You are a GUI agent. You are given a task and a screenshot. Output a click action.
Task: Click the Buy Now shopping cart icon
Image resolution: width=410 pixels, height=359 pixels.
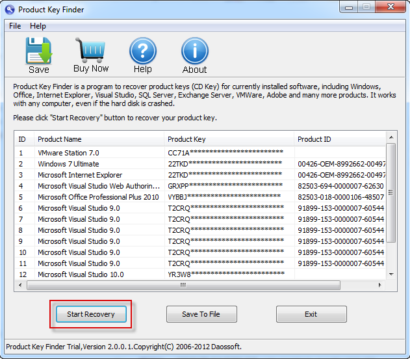pyautogui.click(x=91, y=51)
